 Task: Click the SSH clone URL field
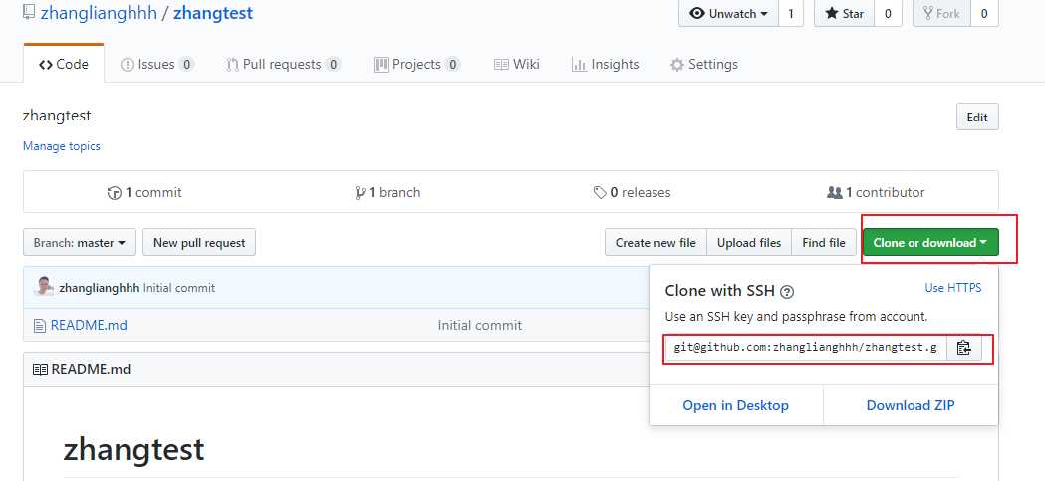[805, 348]
